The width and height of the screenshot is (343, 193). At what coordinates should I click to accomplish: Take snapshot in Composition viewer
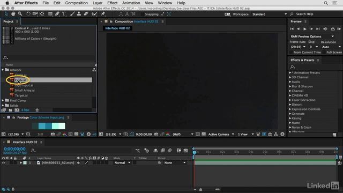click(156, 134)
